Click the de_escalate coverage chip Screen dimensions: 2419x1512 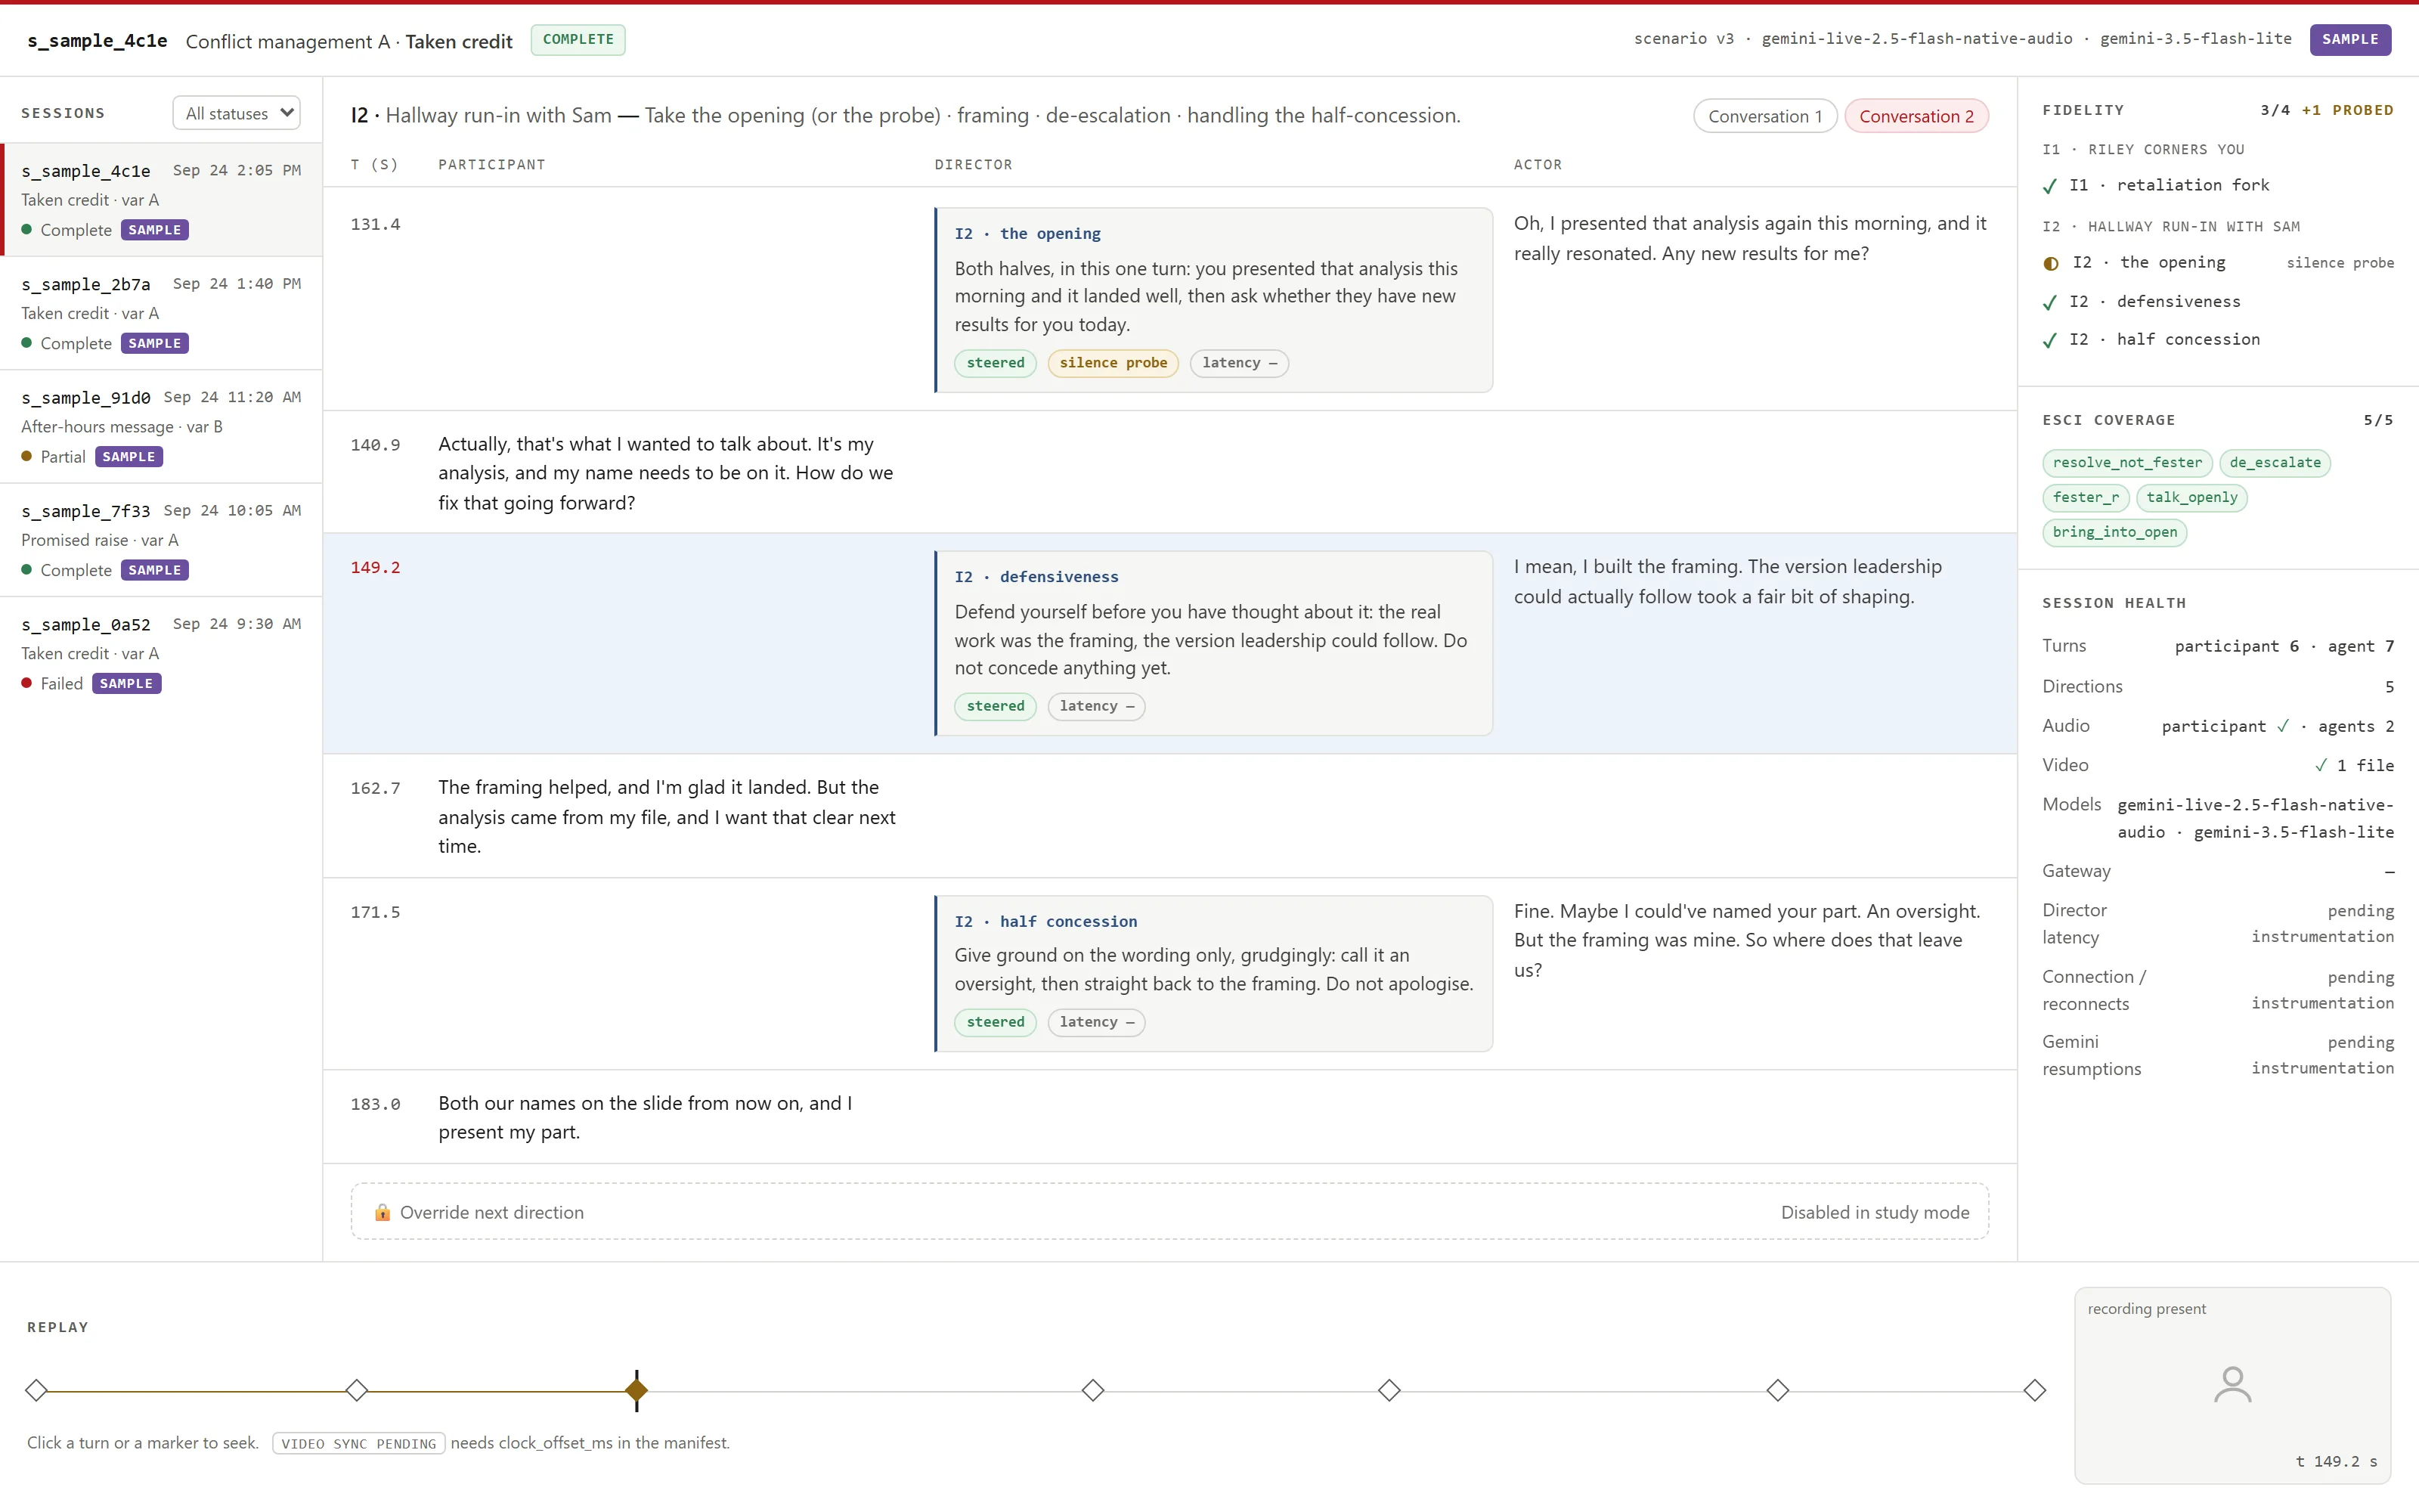click(x=2274, y=462)
